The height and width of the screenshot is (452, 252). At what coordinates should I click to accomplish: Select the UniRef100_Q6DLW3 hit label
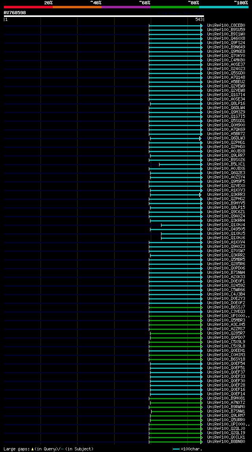226,138
